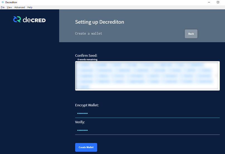Open the File menu

(x=3, y=7)
